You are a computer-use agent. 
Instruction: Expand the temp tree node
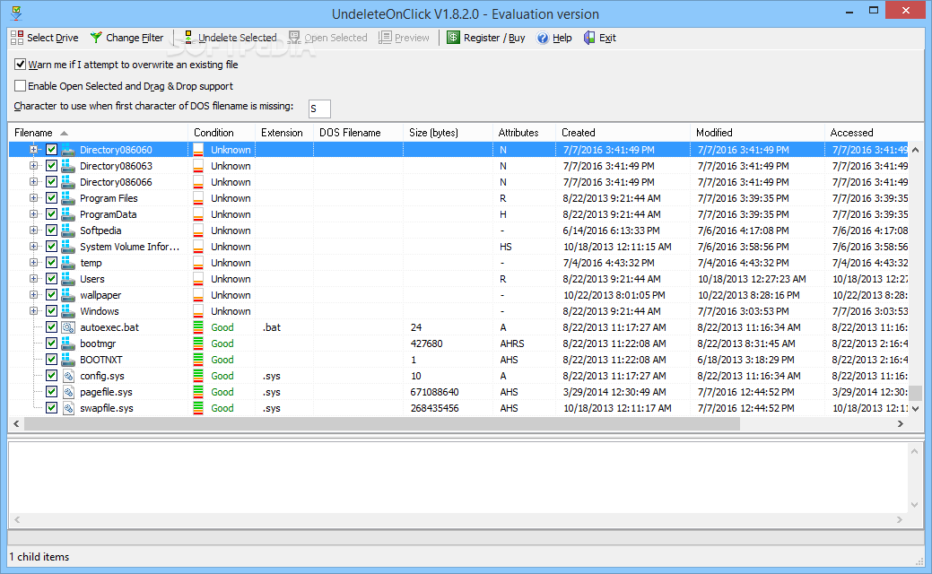(x=34, y=263)
